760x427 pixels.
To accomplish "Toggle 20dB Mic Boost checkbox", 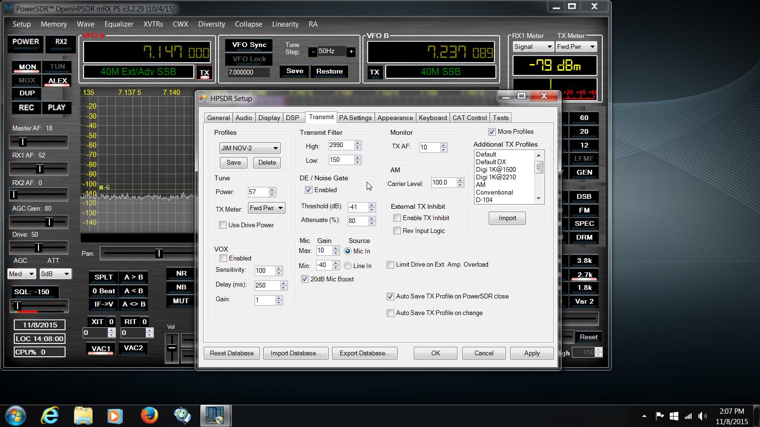I will (x=305, y=279).
